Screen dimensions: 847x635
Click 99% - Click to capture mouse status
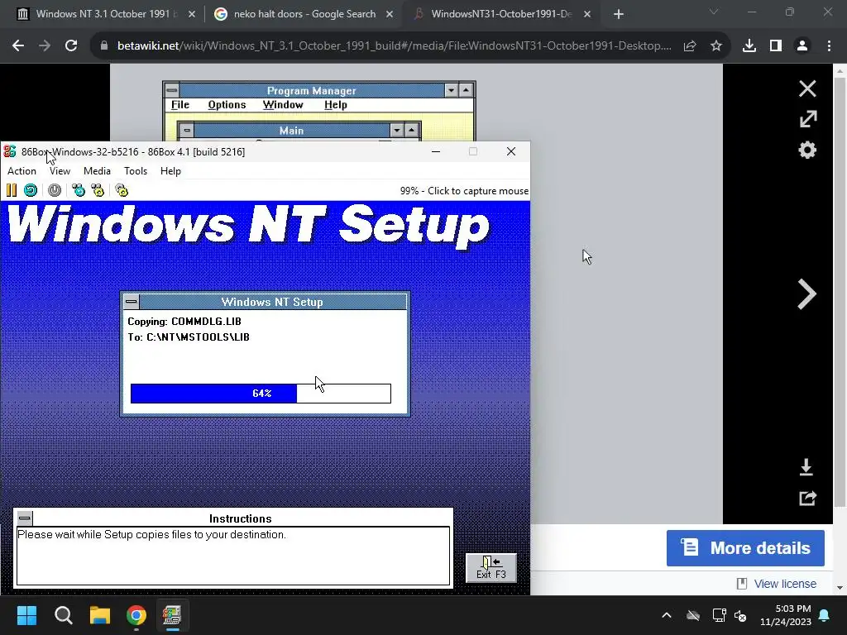[464, 191]
